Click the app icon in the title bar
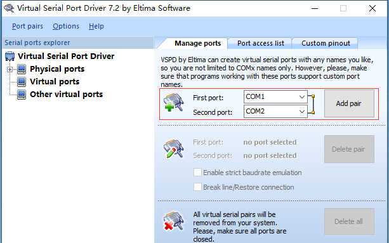This screenshot has width=389, height=243. pyautogui.click(x=9, y=8)
